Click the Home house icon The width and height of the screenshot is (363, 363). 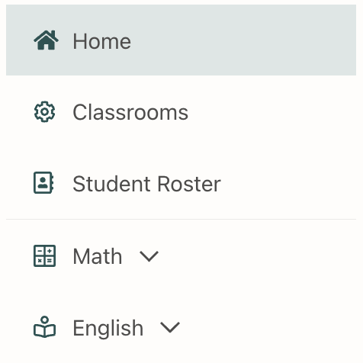point(46,40)
